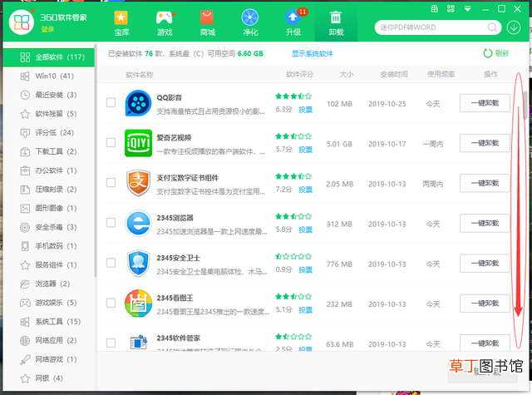Viewport: 532px width, 395px height.
Task: Select Win10 (41) category
Action: (48, 76)
